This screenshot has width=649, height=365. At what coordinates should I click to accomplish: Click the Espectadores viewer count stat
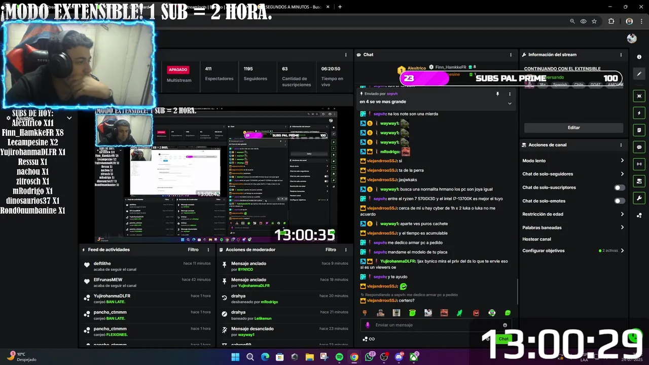tap(219, 74)
